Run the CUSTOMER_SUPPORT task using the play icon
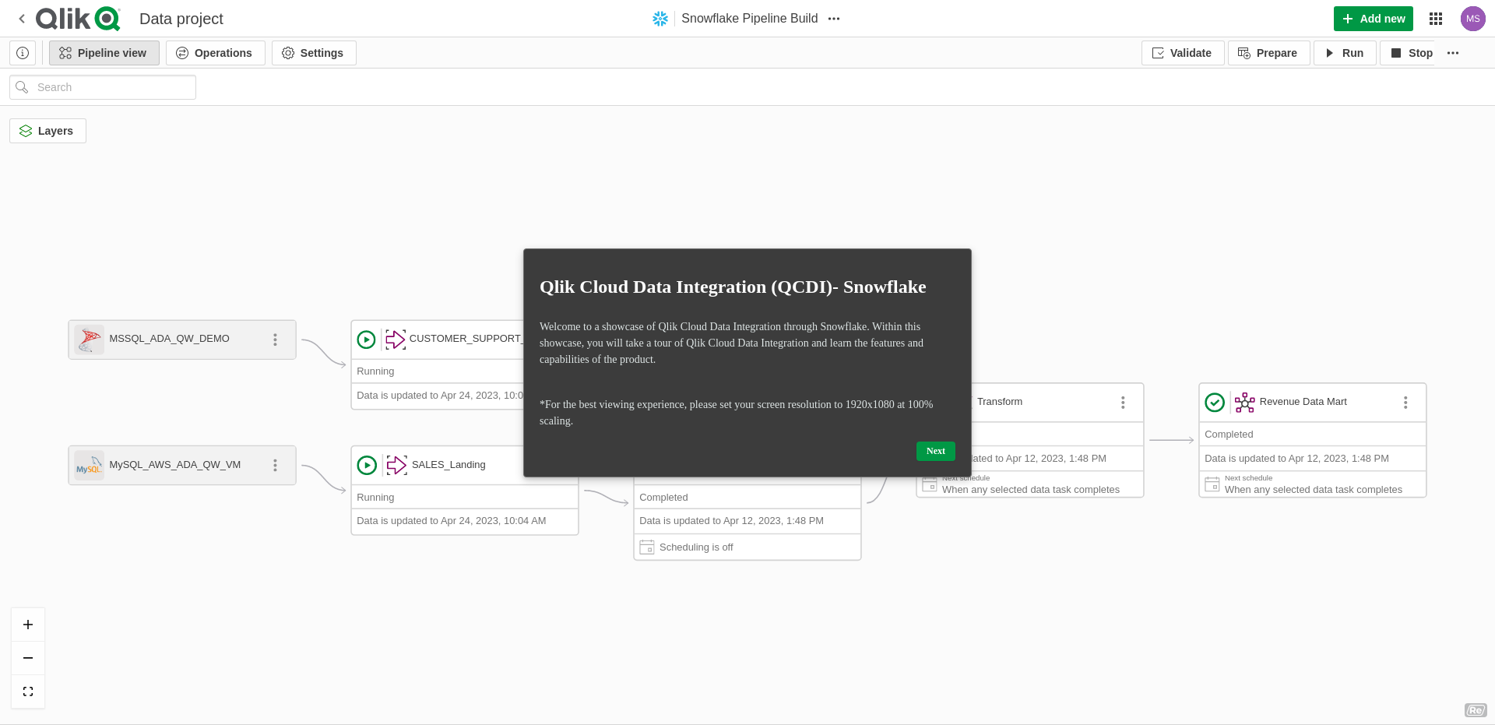The image size is (1495, 725). click(x=367, y=340)
